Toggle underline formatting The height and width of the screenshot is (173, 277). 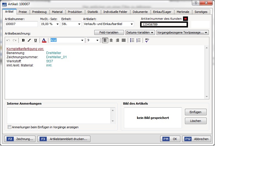(35, 40)
